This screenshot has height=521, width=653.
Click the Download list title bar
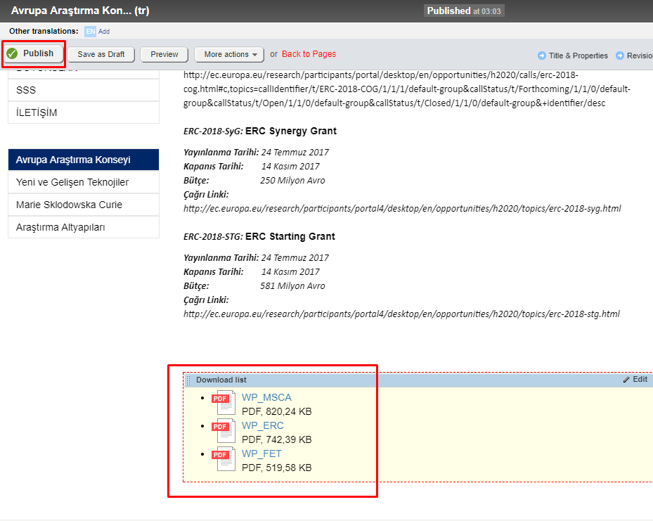click(418, 380)
